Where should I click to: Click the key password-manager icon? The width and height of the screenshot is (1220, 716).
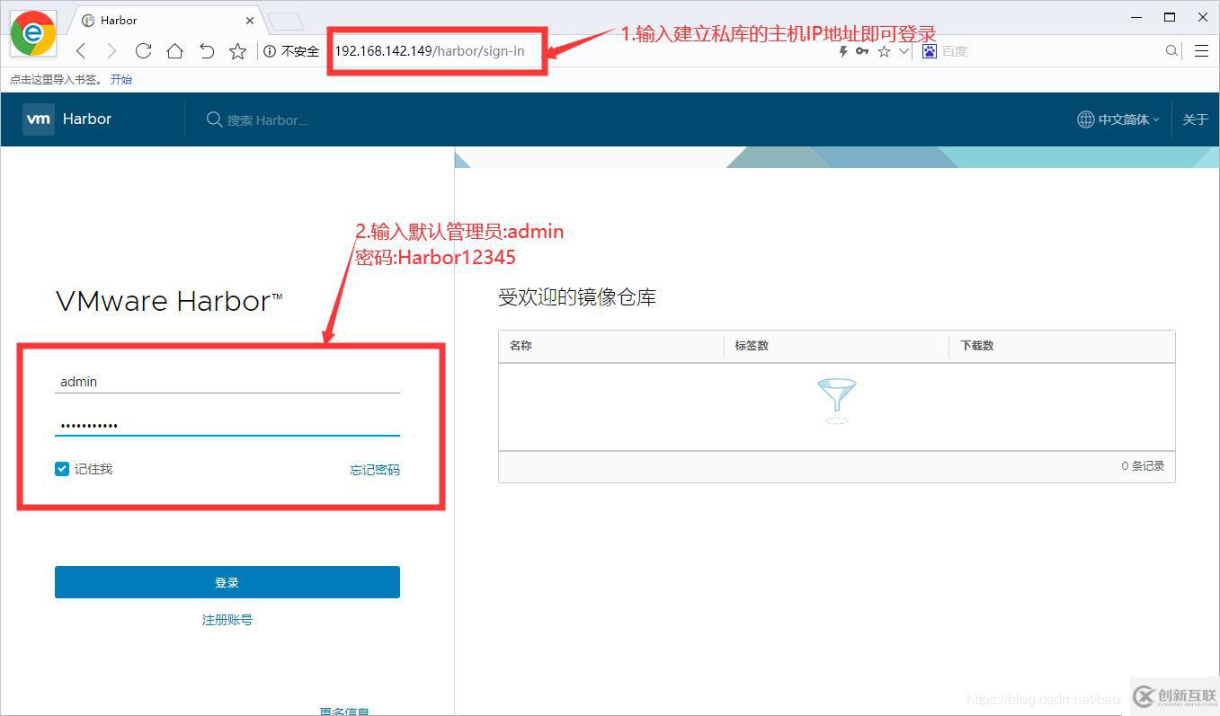[x=861, y=51]
